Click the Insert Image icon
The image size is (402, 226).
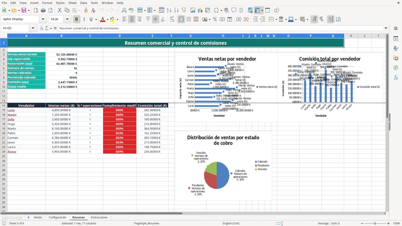193,10
